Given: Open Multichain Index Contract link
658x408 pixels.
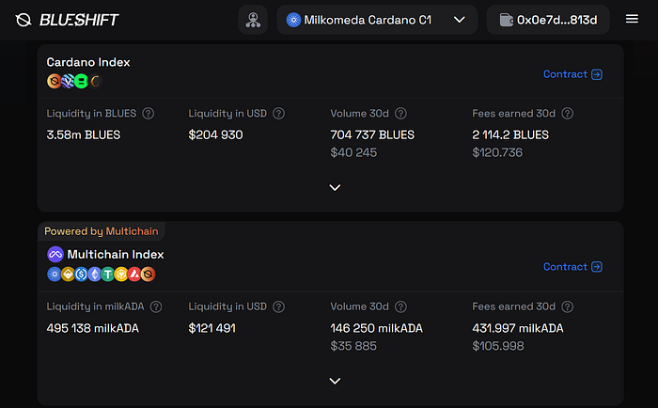Looking at the screenshot, I should point(572,267).
